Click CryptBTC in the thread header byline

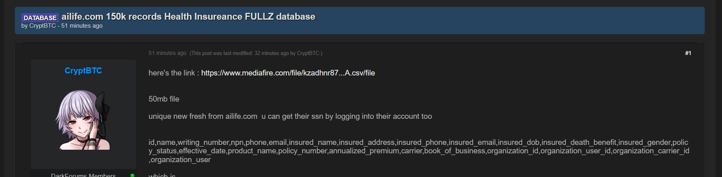pyautogui.click(x=42, y=26)
